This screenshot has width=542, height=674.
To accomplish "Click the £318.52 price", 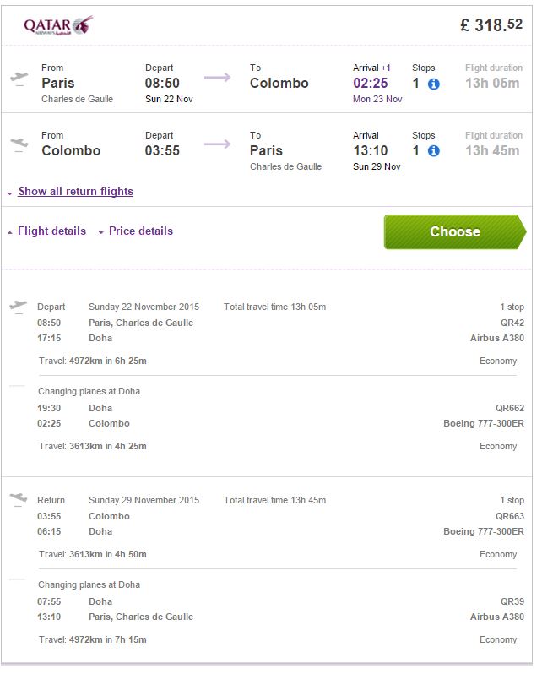I will (x=491, y=25).
